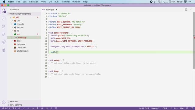Open the Source Control view
Image resolution: width=195 pixels, height=110 pixels.
[x=4, y=27]
